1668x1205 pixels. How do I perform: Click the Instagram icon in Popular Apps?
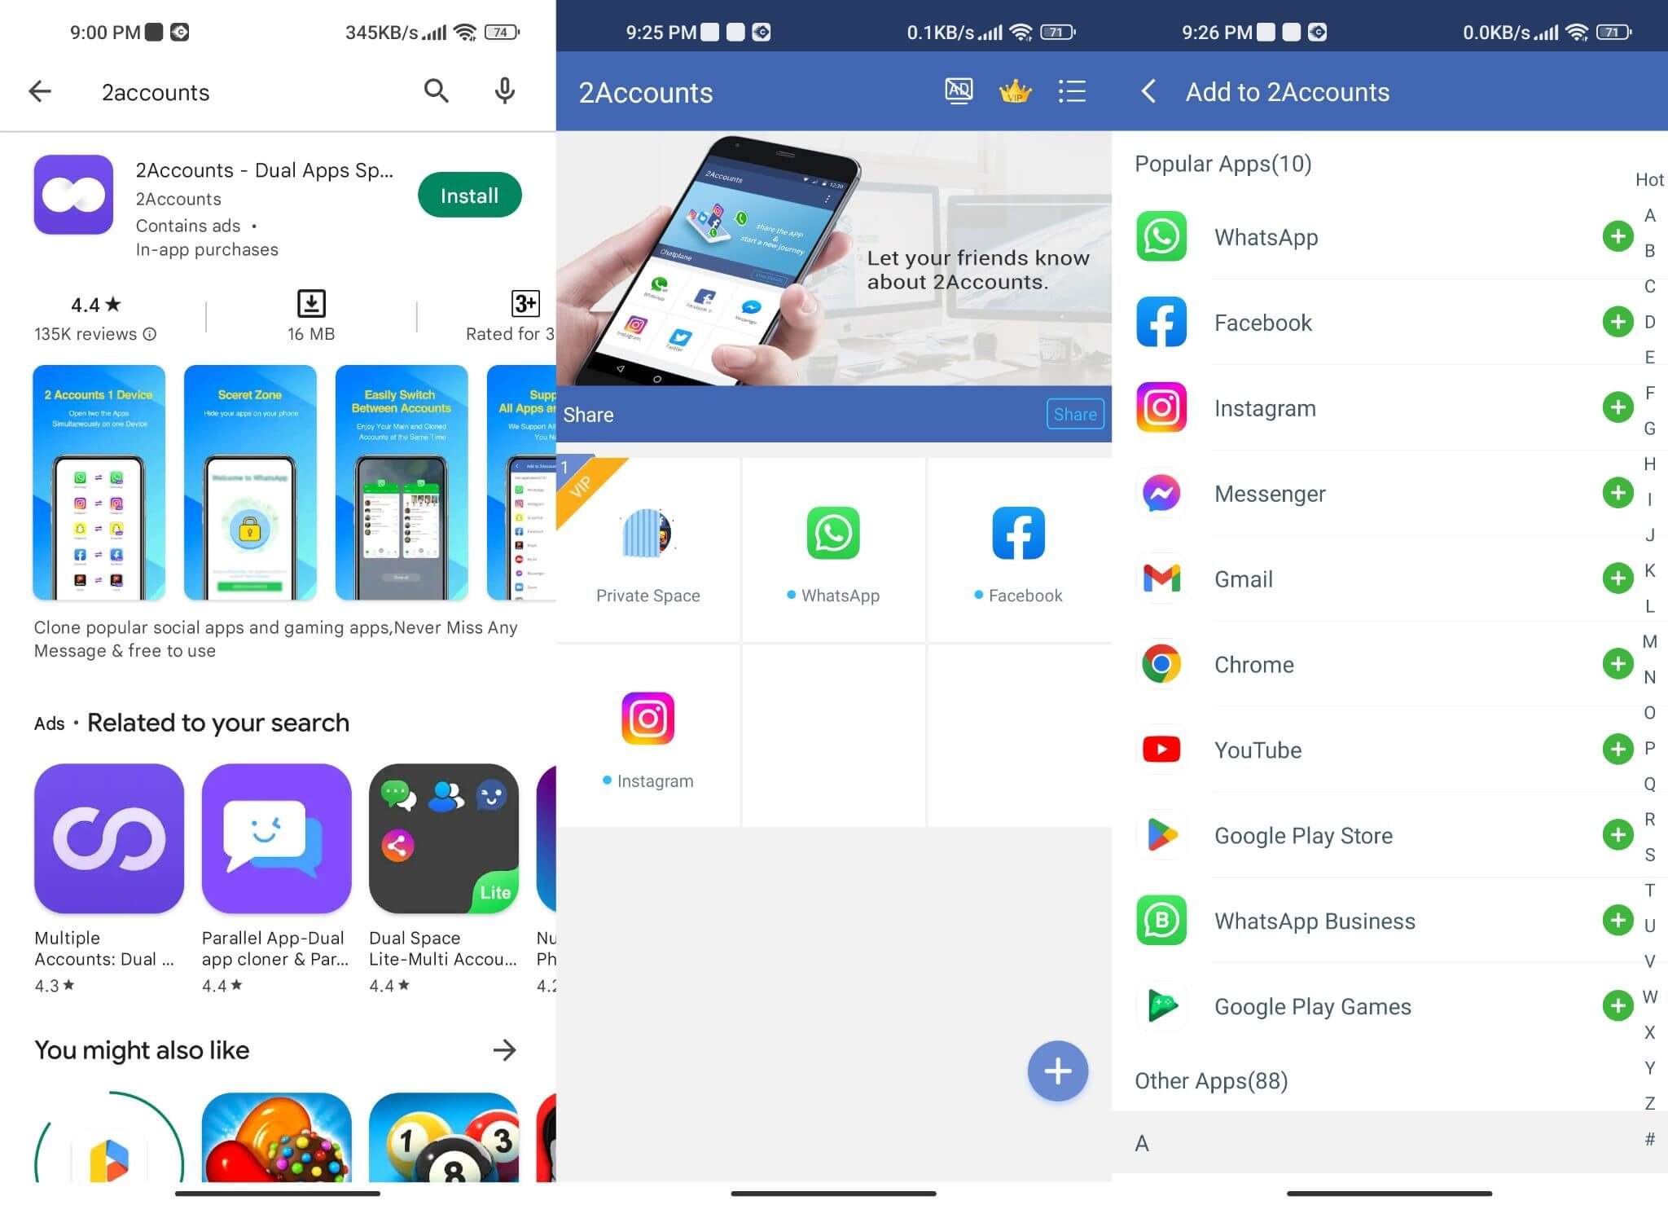(1161, 407)
